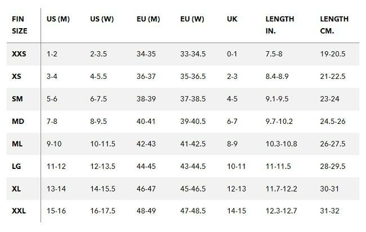Image resolution: width=366 pixels, height=232 pixels.
Task: Select the XXS fin size row label
Action: tap(19, 54)
